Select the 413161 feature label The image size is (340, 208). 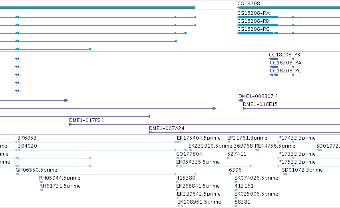[x=244, y=186]
